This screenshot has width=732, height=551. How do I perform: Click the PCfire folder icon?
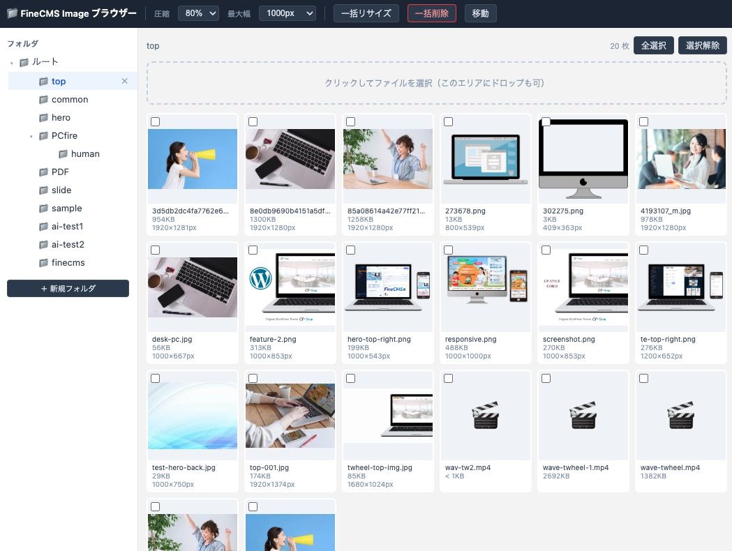pos(43,136)
